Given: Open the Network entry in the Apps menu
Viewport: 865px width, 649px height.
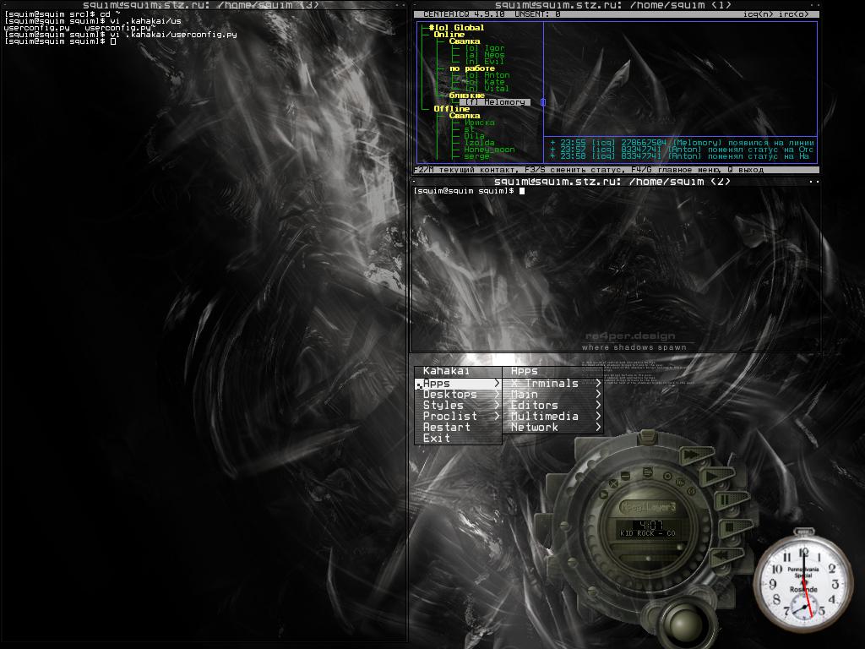Looking at the screenshot, I should [552, 427].
